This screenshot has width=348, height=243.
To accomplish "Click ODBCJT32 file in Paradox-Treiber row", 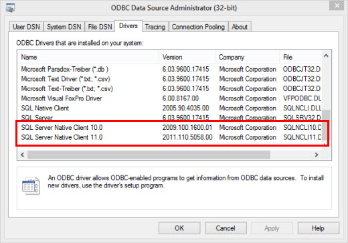I will point(302,69).
